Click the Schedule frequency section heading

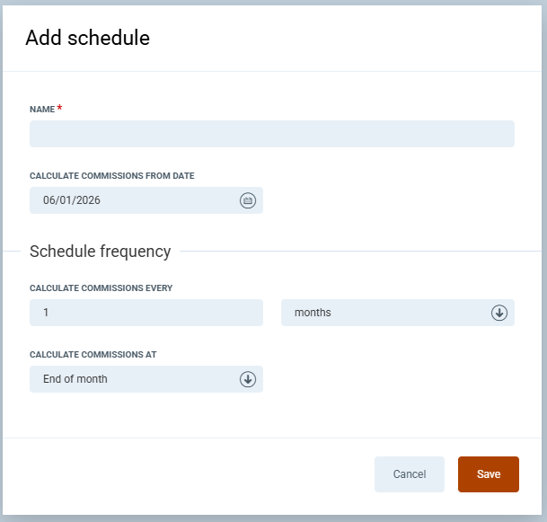tap(100, 252)
